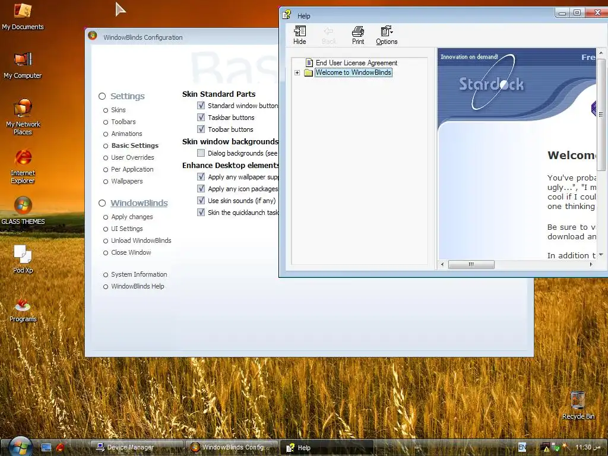Image resolution: width=608 pixels, height=456 pixels.
Task: Click Help scrollbar right arrow
Action: tap(591, 264)
